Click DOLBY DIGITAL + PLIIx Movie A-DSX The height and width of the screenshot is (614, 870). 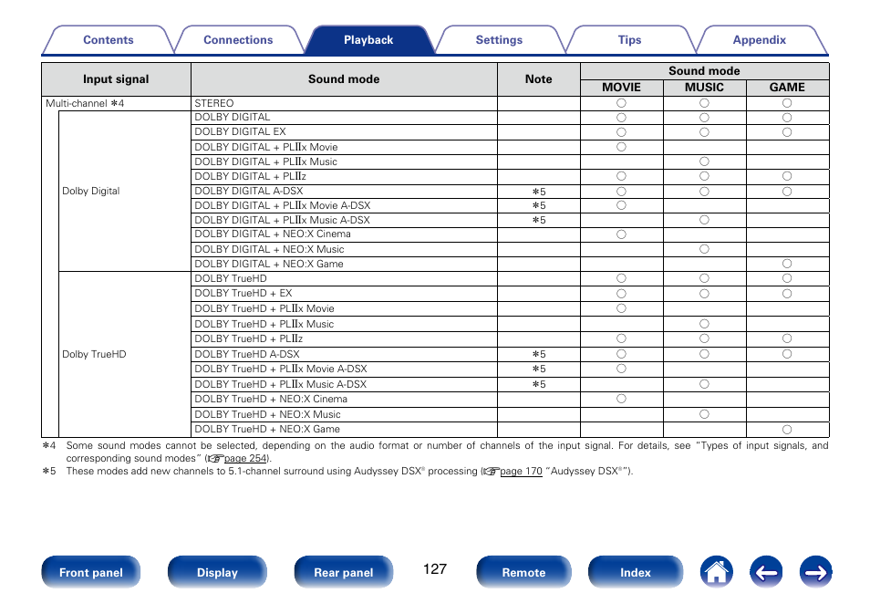click(344, 205)
